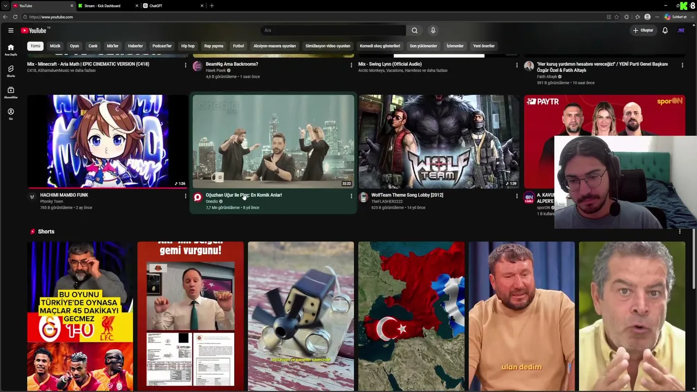Select the Hip hop filter chip

click(188, 46)
